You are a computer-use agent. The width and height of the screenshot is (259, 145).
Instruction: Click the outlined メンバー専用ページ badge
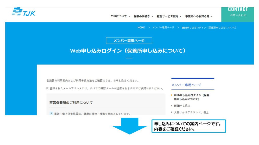pos(129,41)
